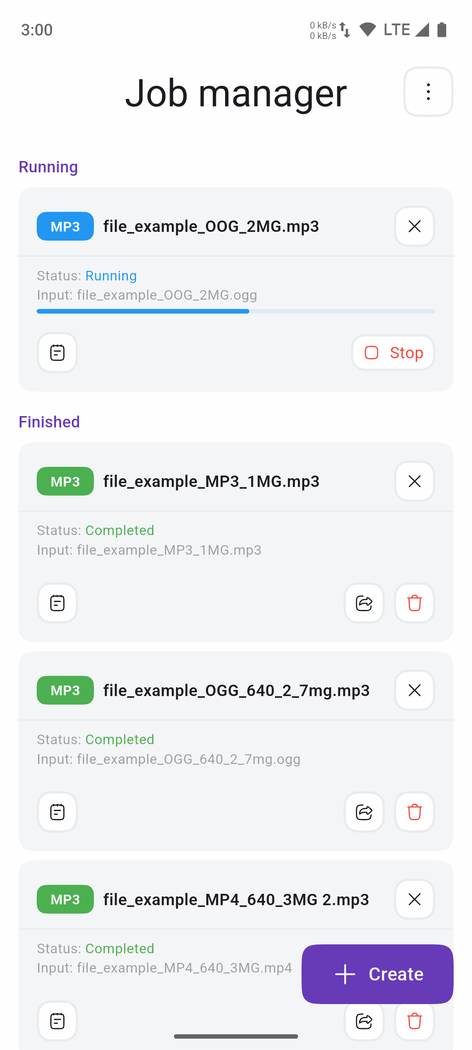Dismiss the file_example_MP4_640_3MG 2.mp3 job card

pos(415,899)
